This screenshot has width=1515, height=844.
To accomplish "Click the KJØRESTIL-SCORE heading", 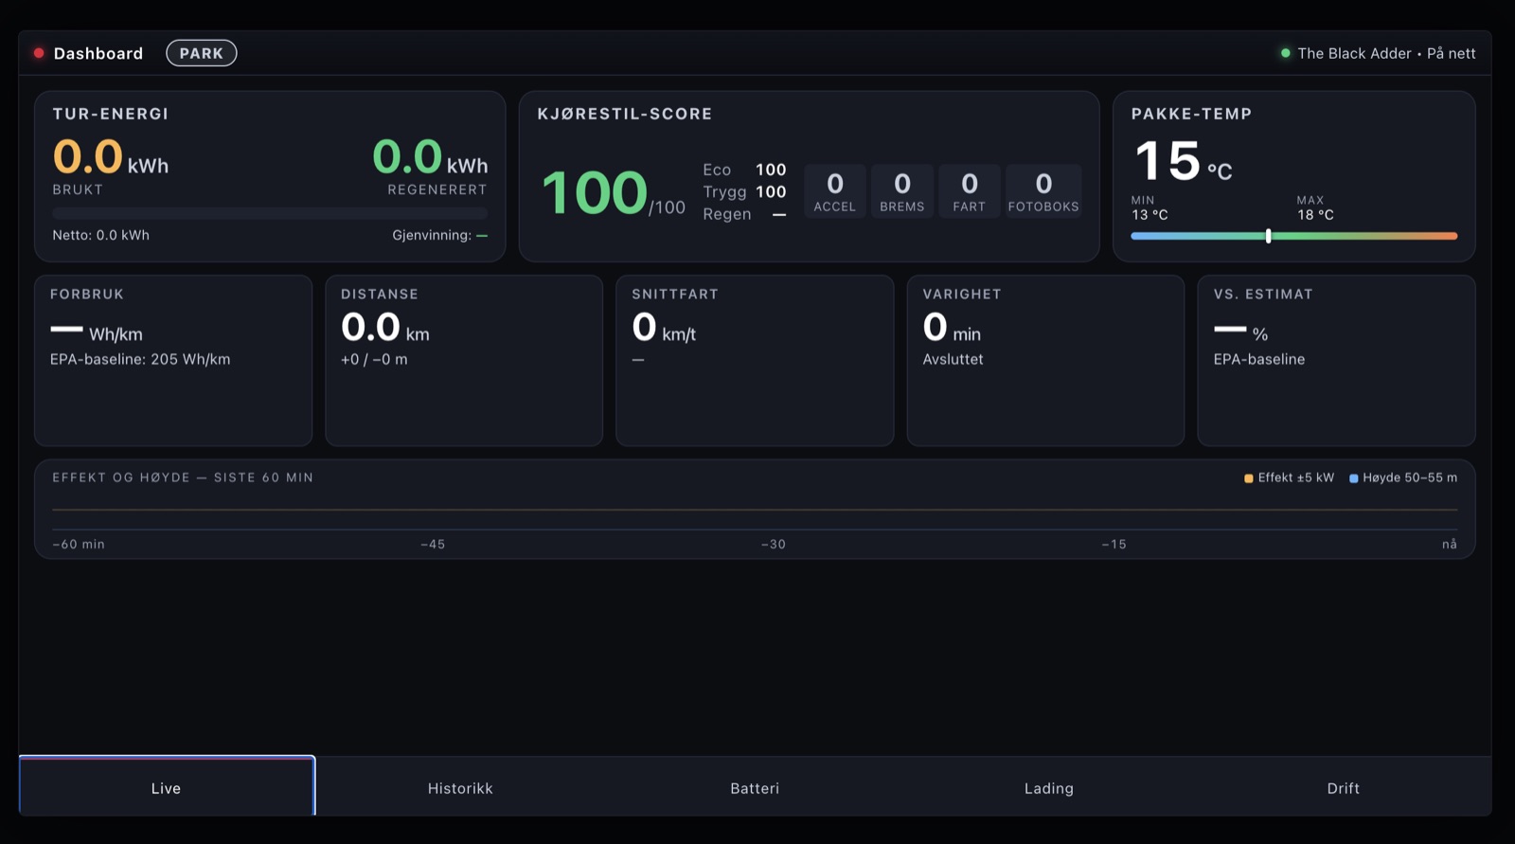I will [x=625, y=114].
